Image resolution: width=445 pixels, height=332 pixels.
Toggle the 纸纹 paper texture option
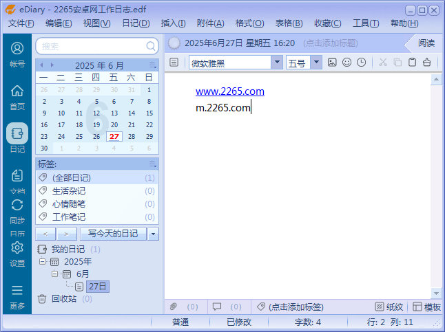389,307
